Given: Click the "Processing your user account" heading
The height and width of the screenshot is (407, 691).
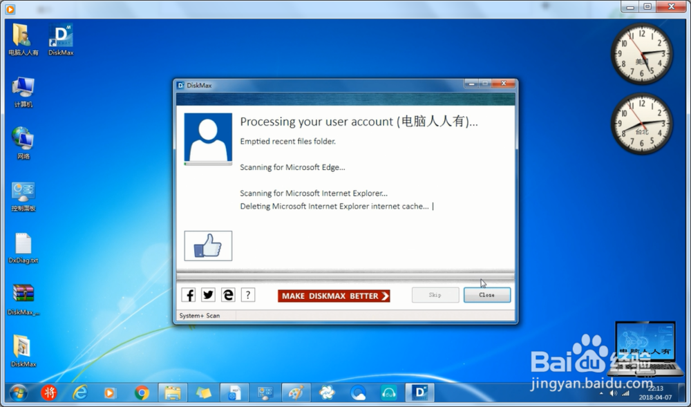Looking at the screenshot, I should click(x=359, y=122).
